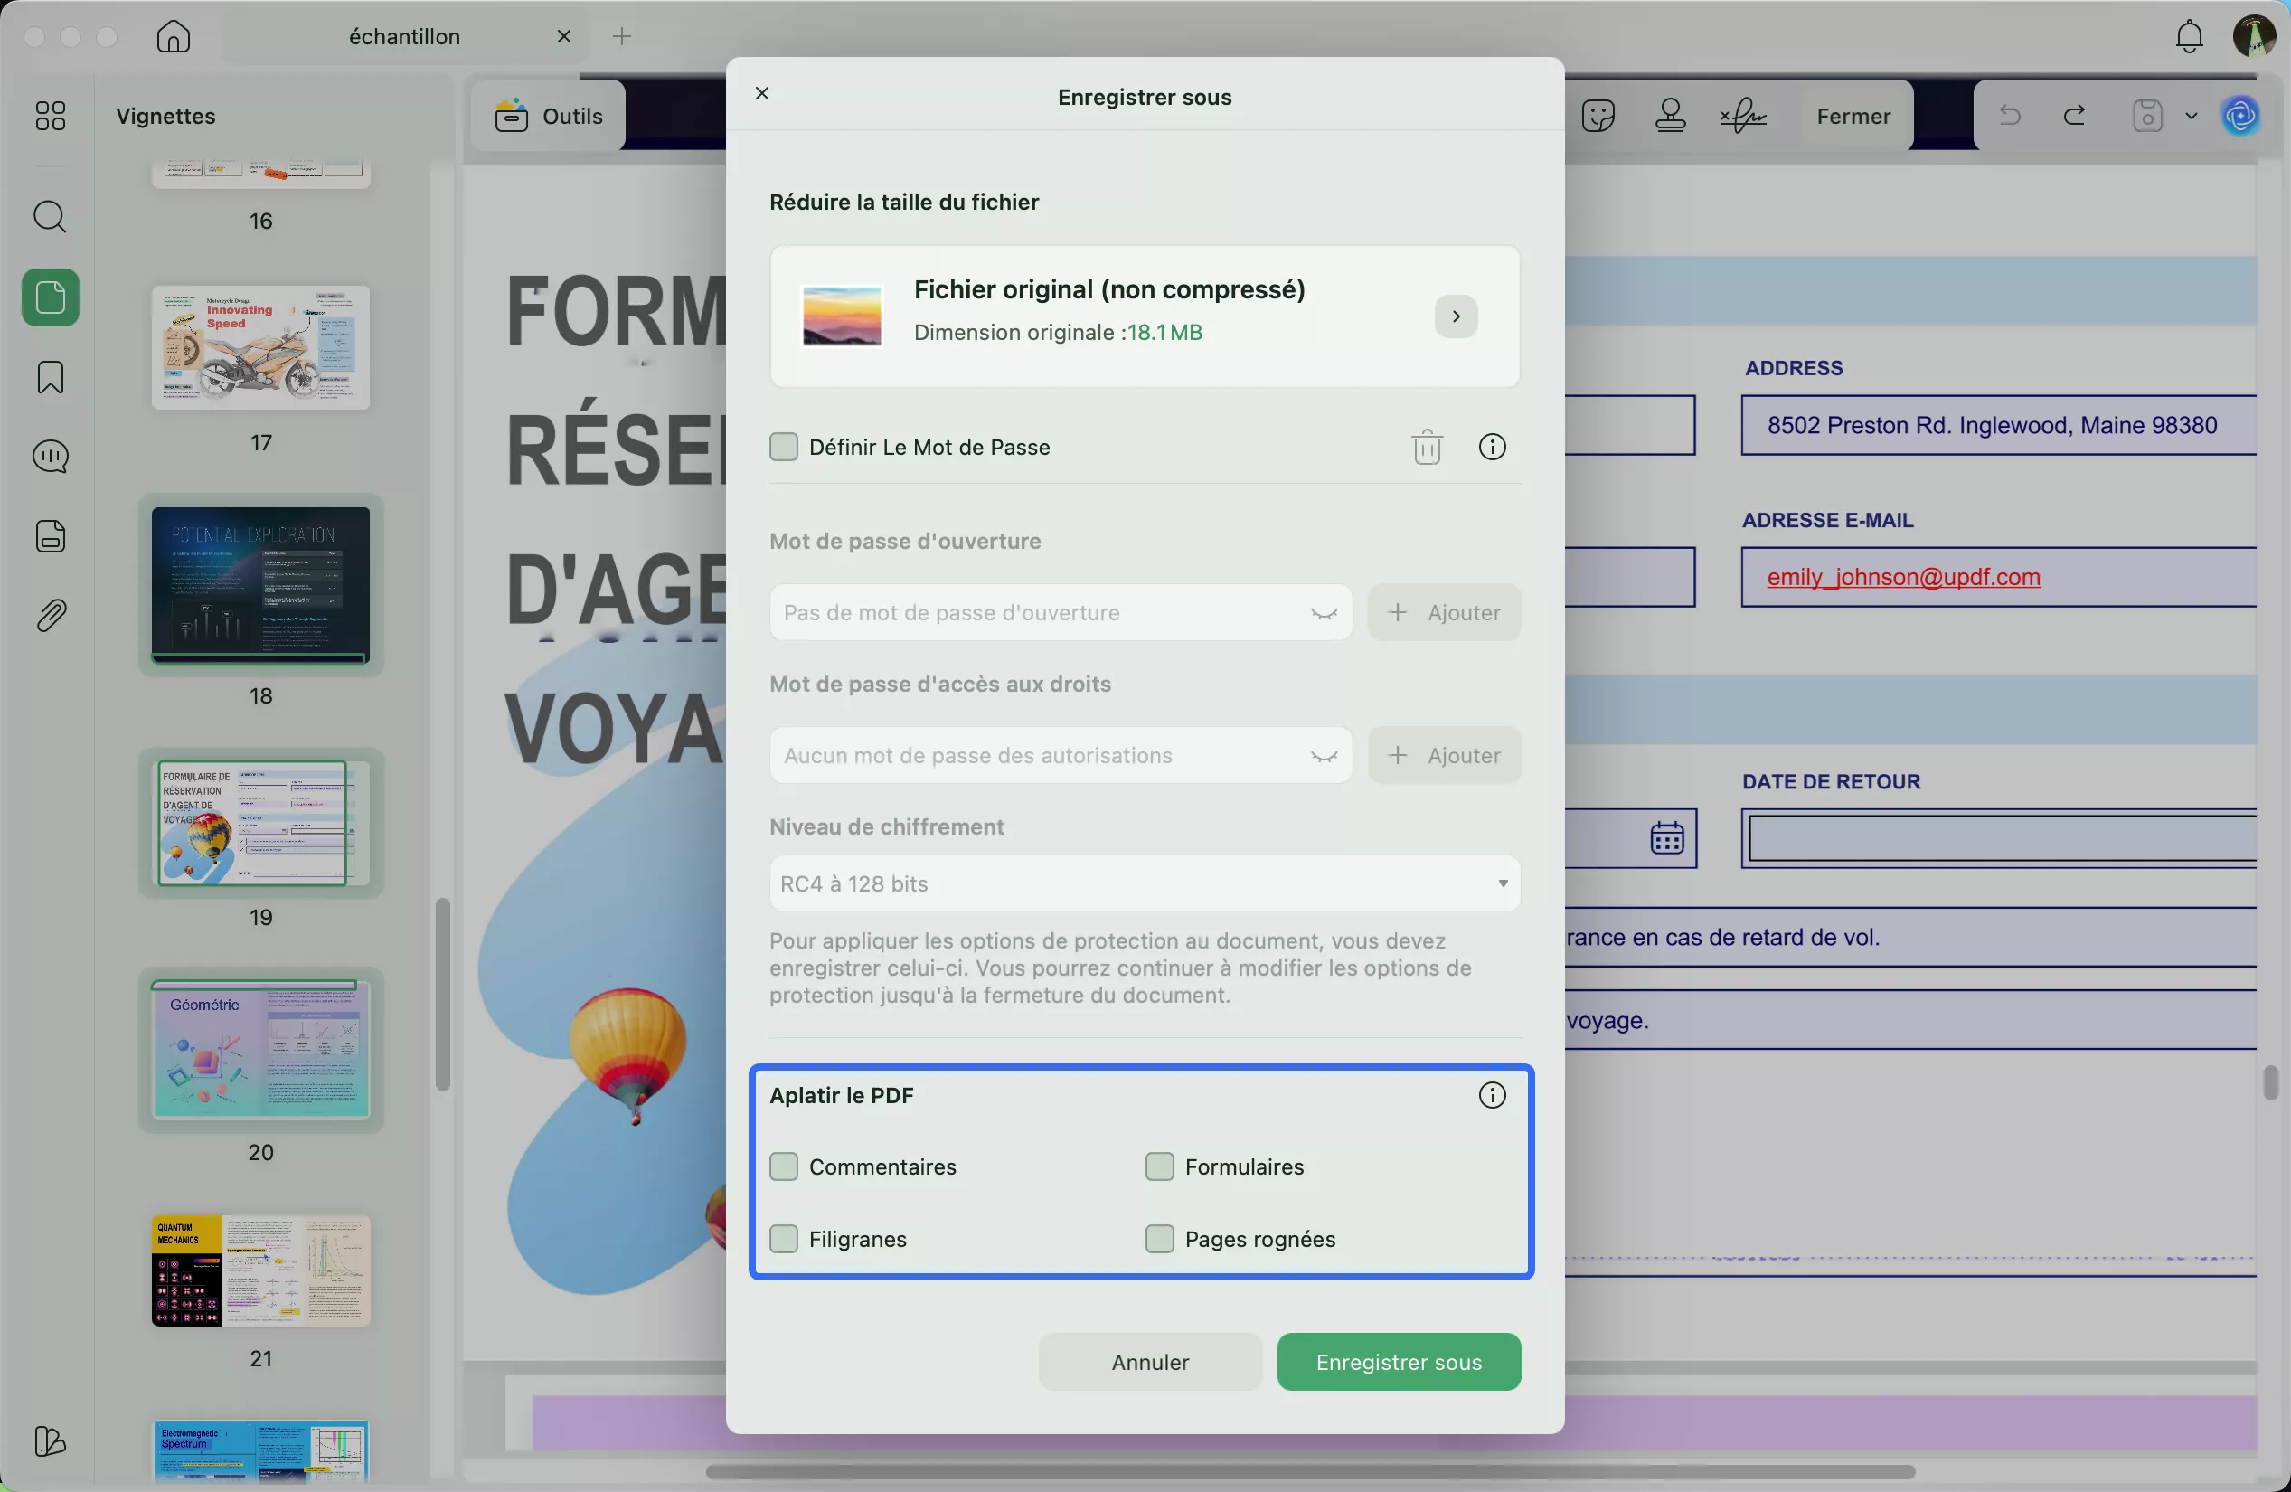Screen dimensions: 2291x1492
Task: Switch to the échantillon tab
Action: point(404,36)
